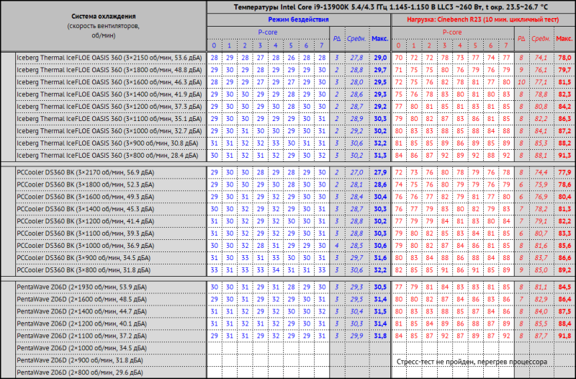Click the Iceberg Thermal 3×1200 об/мин row label
Screen dimensions: 576x379
click(102, 106)
